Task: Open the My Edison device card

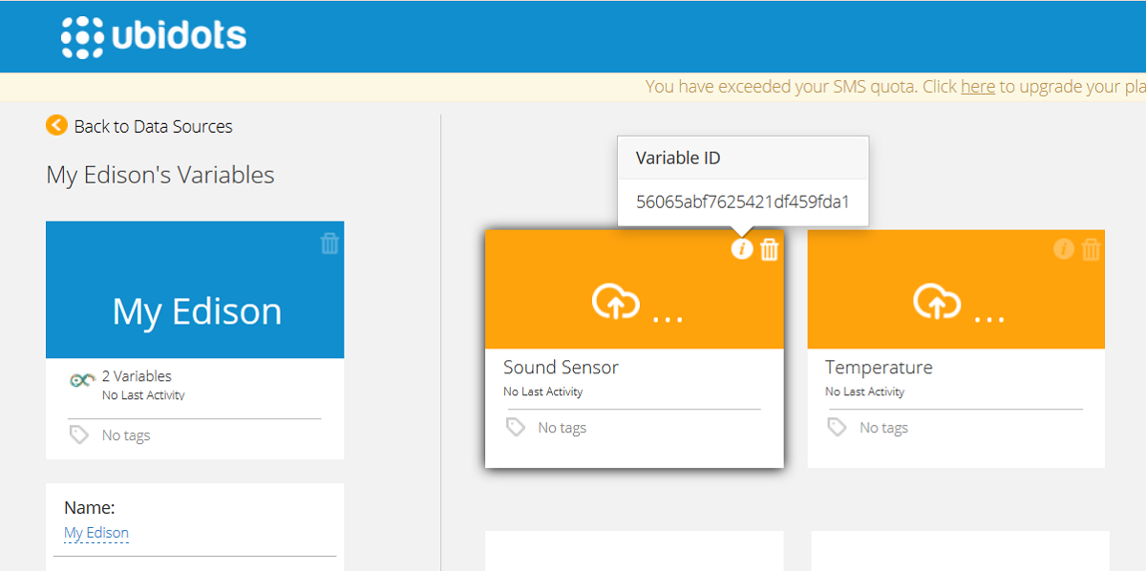Action: click(x=195, y=290)
